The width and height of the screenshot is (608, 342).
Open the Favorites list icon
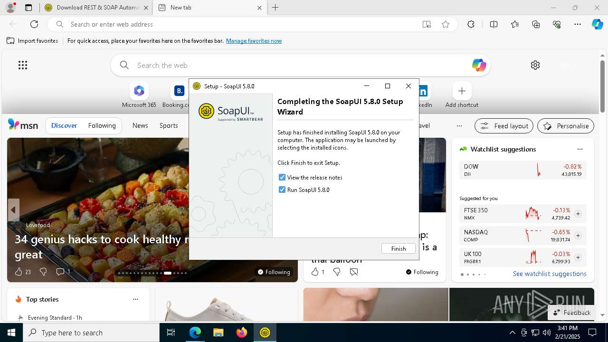click(x=515, y=24)
